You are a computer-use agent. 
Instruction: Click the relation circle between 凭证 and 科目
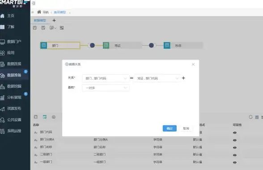click(x=151, y=45)
